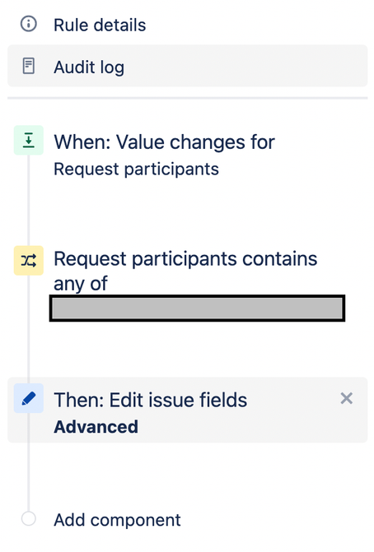This screenshot has height=552, width=374.
Task: Click the "any of" condition text line
Action: tap(81, 284)
